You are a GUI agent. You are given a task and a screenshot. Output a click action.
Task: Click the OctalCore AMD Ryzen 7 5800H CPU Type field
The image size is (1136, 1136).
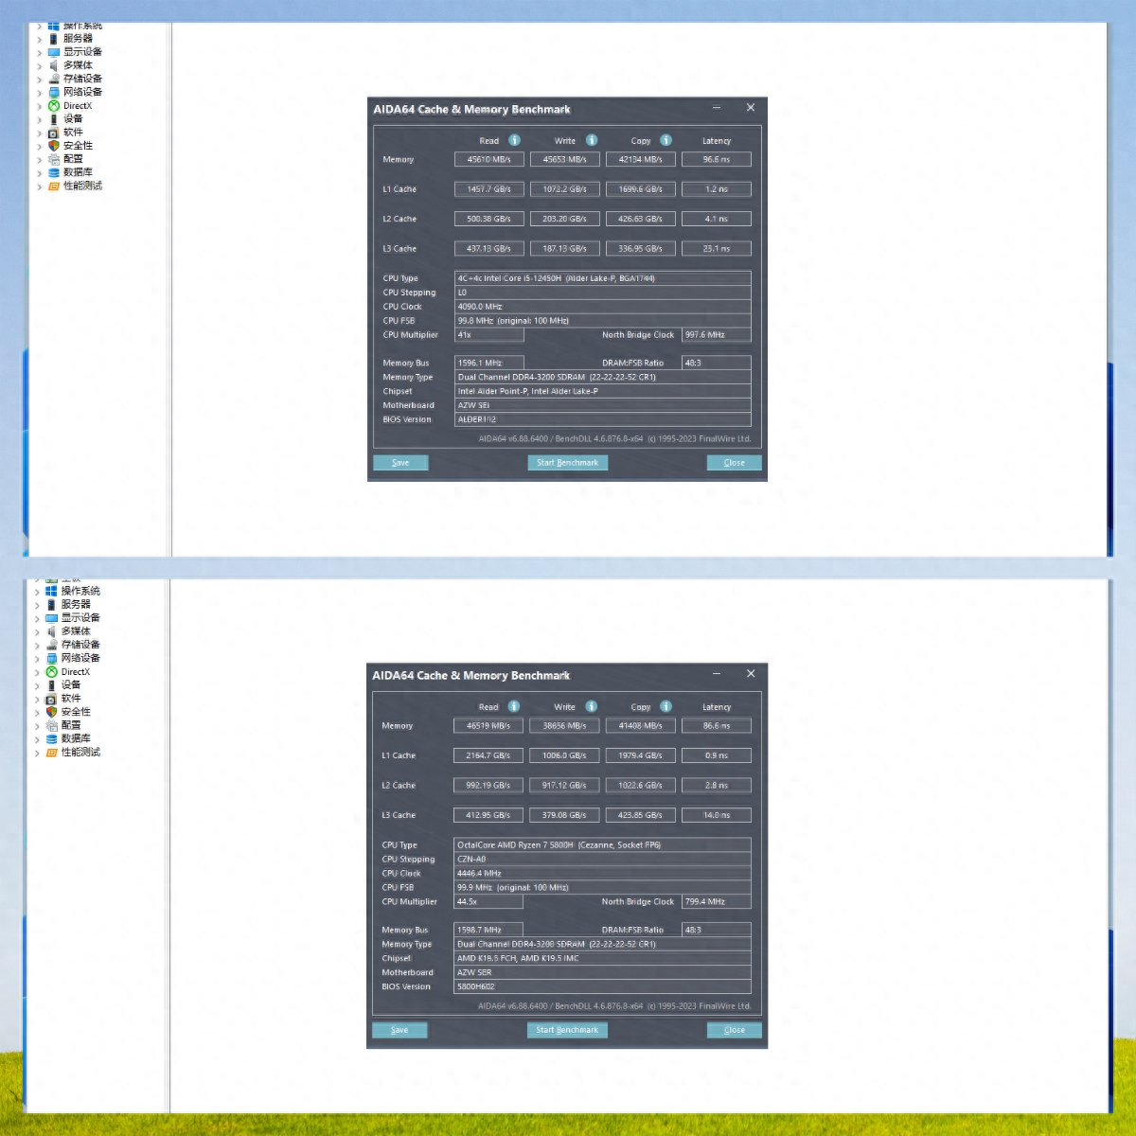pyautogui.click(x=603, y=845)
